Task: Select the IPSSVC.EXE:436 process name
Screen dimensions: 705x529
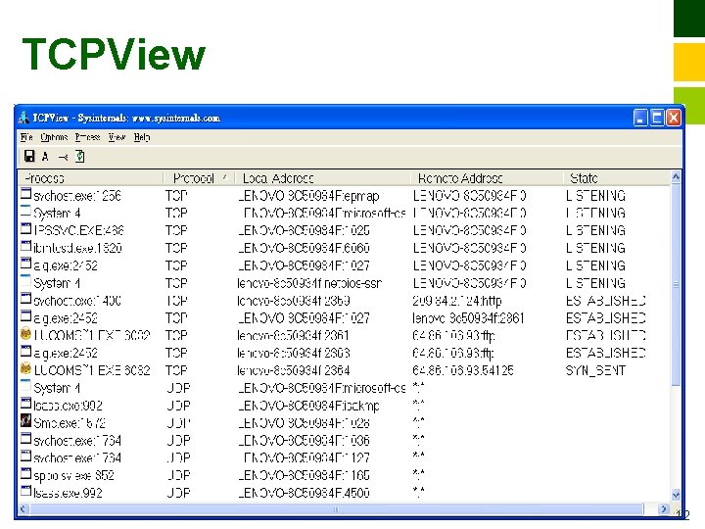Action: click(78, 231)
